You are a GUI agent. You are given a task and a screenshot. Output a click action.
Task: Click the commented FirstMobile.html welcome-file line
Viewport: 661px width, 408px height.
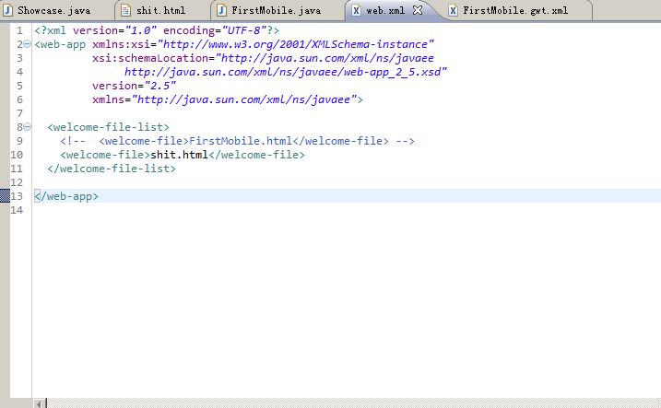(x=238, y=141)
